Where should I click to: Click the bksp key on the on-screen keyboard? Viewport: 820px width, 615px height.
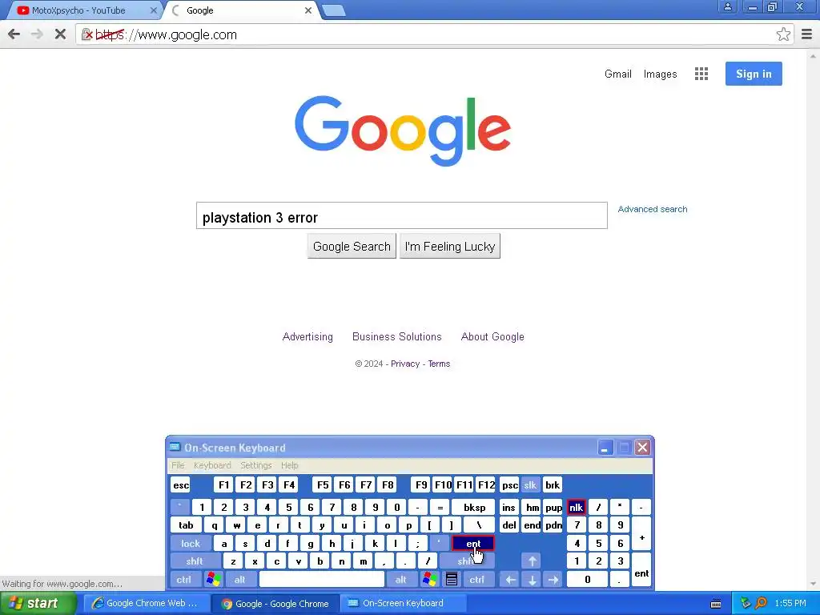474,507
